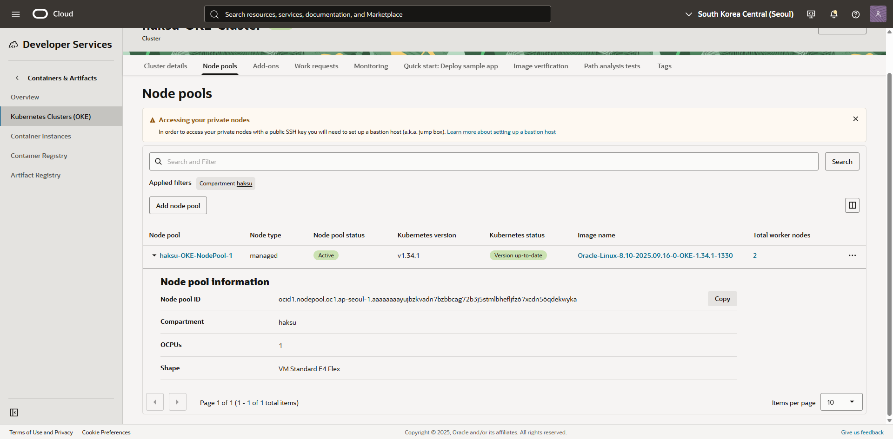Open the row actions menu for haksu-OKE-NodePool-1
The width and height of the screenshot is (893, 439).
pyautogui.click(x=852, y=256)
